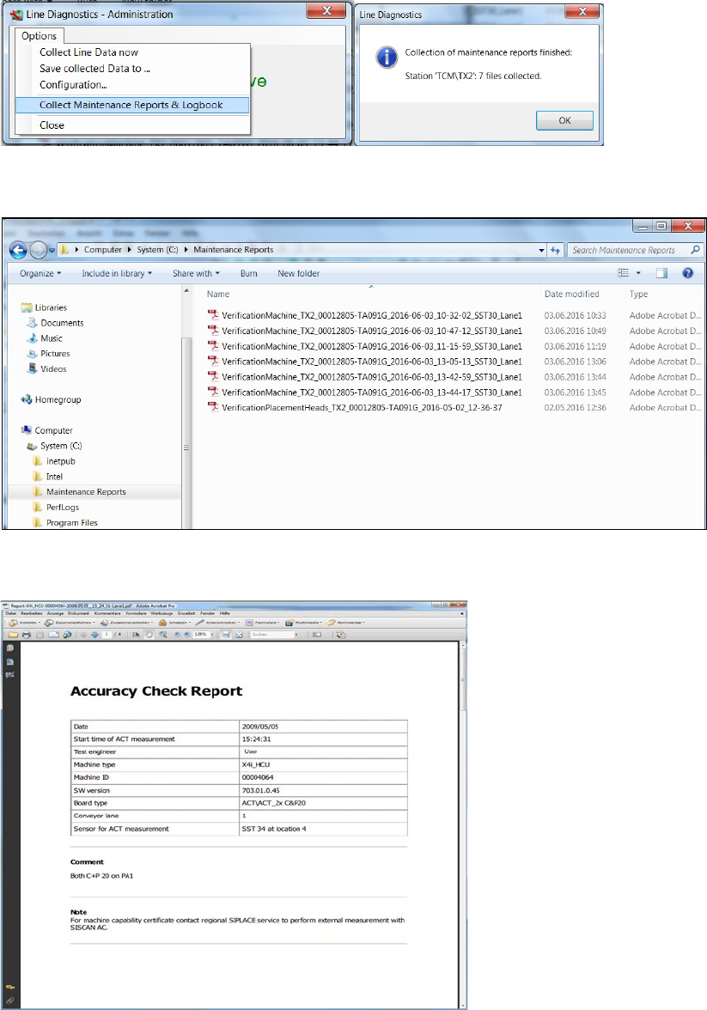This screenshot has height=1010, width=707.
Task: Open the Dokument menu in Adobe Acrobat
Action: 79,613
